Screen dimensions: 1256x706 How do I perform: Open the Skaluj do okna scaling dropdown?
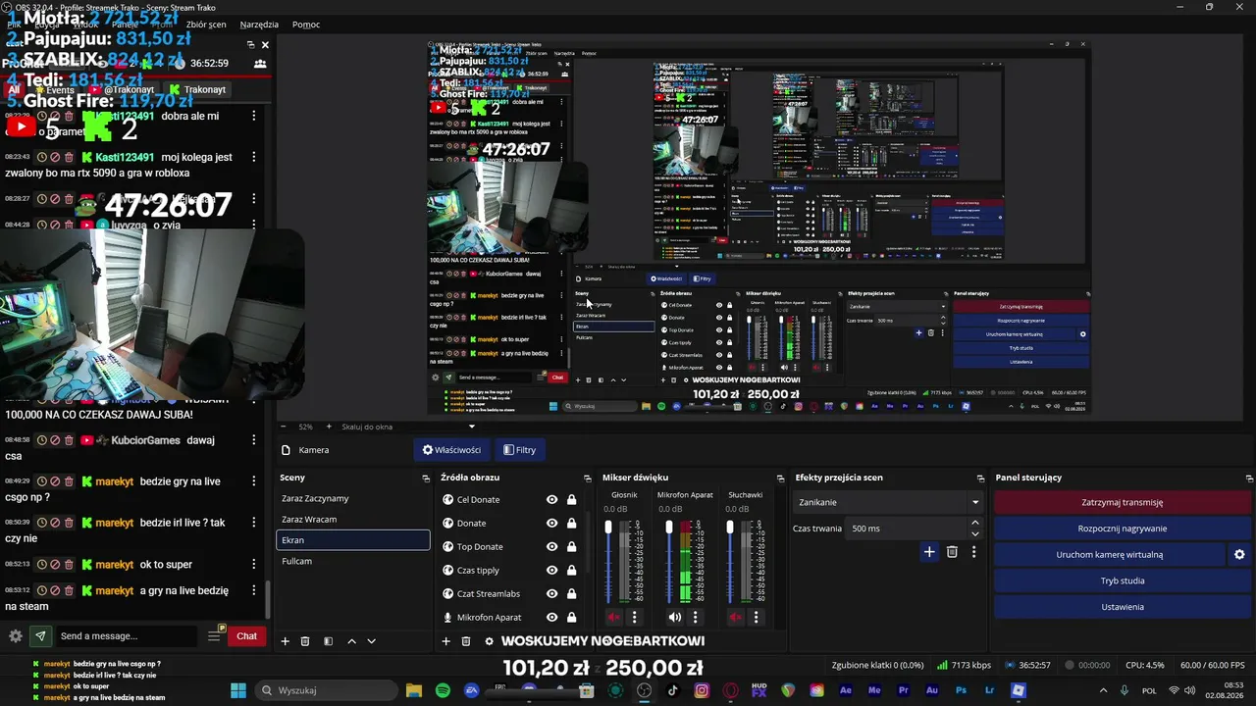point(407,427)
